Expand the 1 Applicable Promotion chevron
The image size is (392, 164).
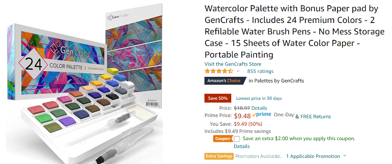(345, 156)
